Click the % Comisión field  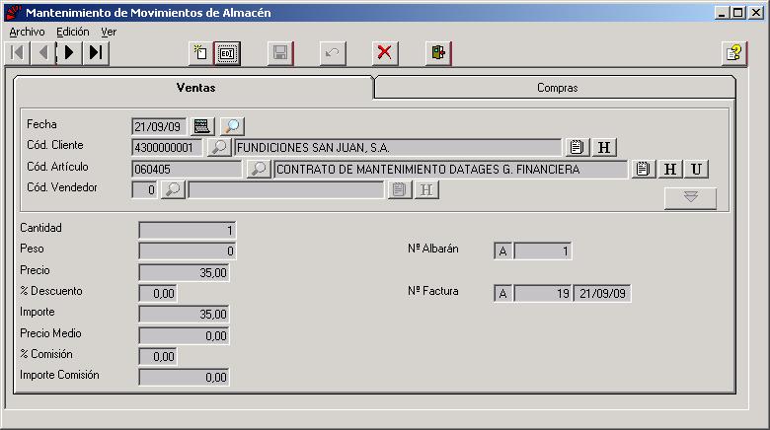(x=158, y=356)
